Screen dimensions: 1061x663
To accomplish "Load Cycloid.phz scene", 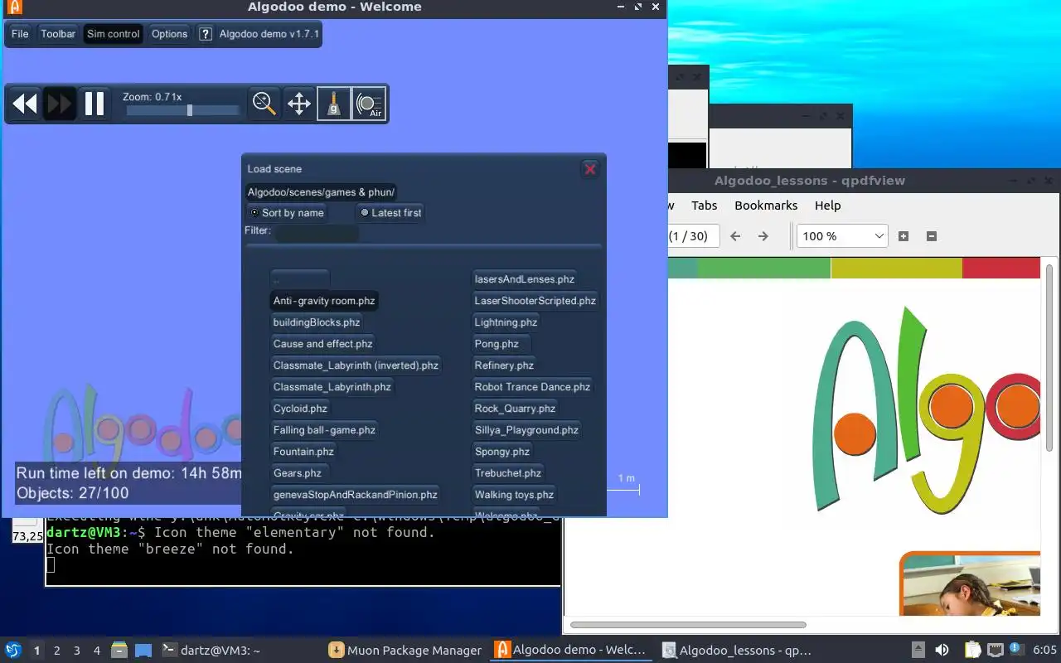I will click(x=300, y=409).
